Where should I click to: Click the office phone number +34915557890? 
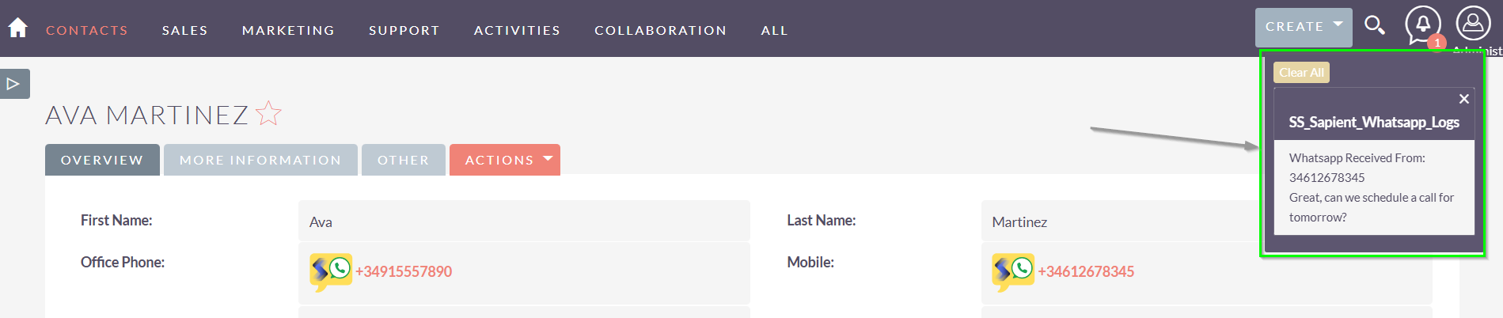[404, 271]
